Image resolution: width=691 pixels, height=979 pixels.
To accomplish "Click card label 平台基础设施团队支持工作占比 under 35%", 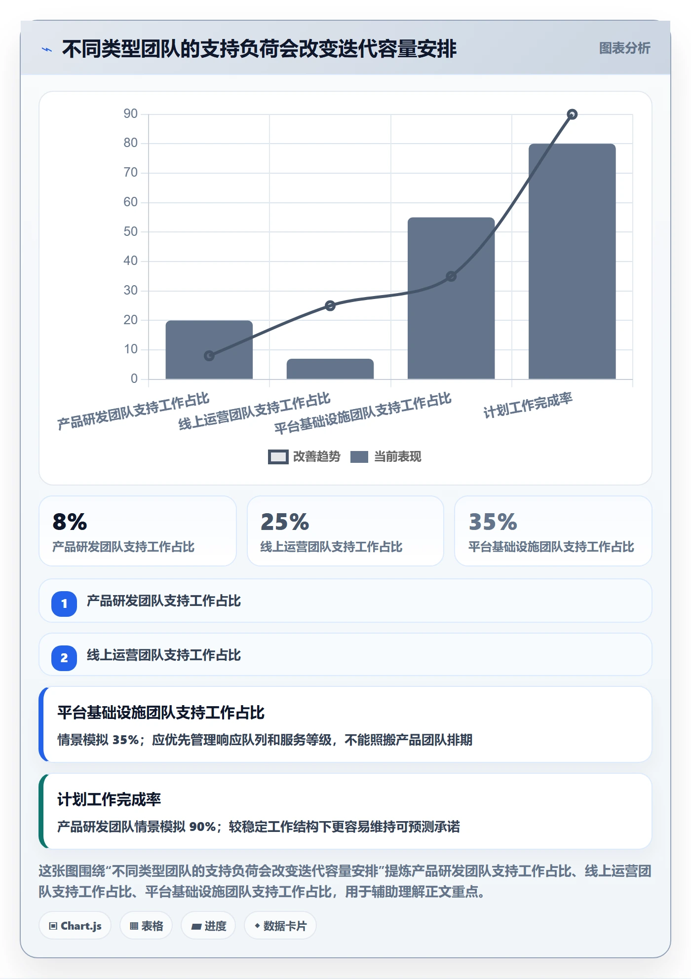I will pyautogui.click(x=551, y=547).
